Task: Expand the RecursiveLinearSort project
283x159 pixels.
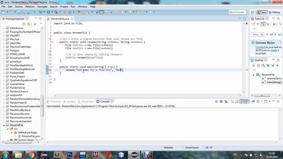Action: pyautogui.click(x=4, y=121)
